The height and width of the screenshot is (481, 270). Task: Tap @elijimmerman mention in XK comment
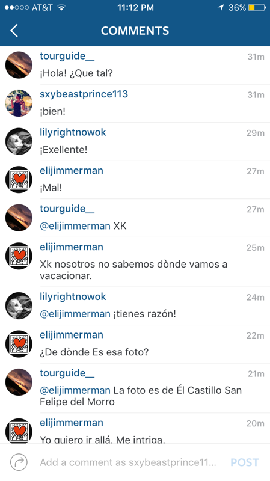point(75,226)
